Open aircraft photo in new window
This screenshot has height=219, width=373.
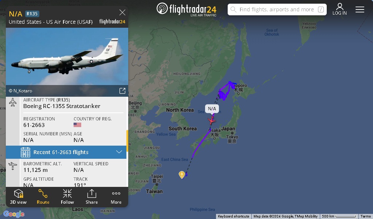click(122, 91)
